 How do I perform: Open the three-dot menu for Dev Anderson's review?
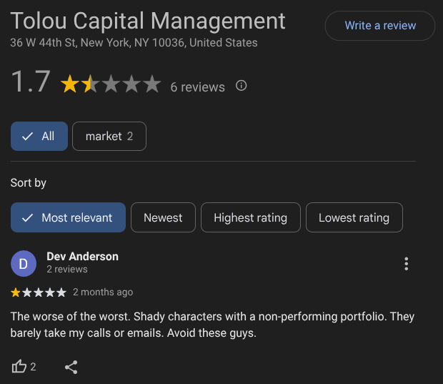(406, 264)
